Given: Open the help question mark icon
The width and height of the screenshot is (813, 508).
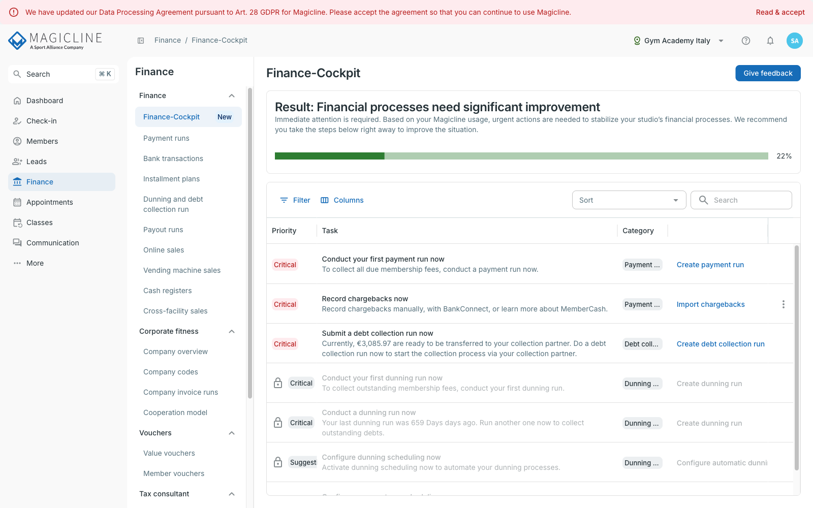Looking at the screenshot, I should pyautogui.click(x=746, y=41).
